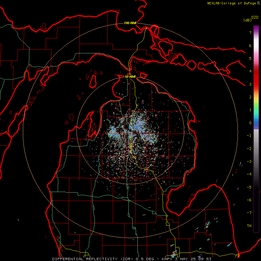Click the [dB] units label

pos(247,20)
